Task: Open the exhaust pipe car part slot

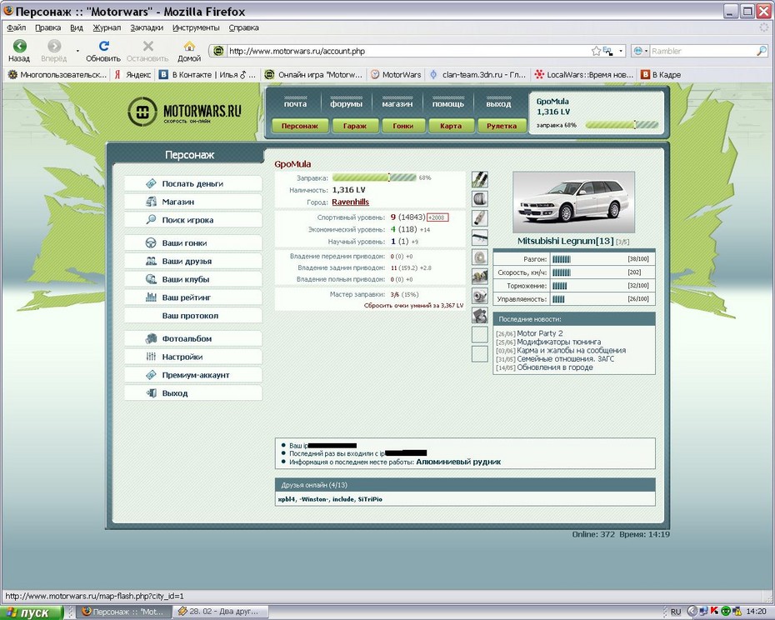Action: 479,218
